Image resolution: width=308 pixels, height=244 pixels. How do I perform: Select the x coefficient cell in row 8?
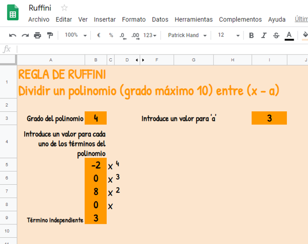95,204
